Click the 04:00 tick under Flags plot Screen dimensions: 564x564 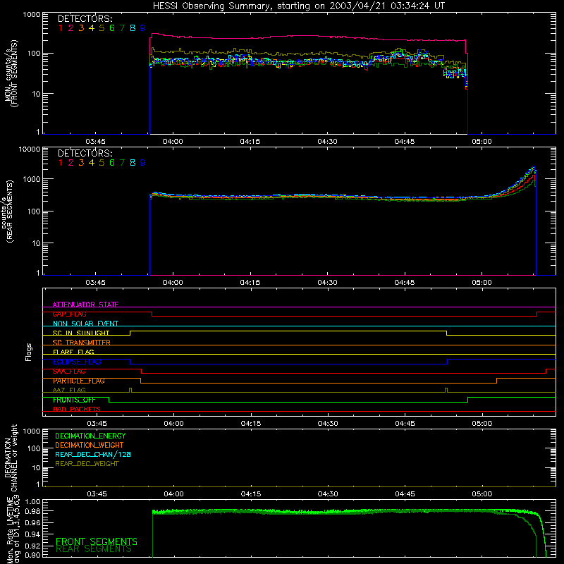coord(173,424)
